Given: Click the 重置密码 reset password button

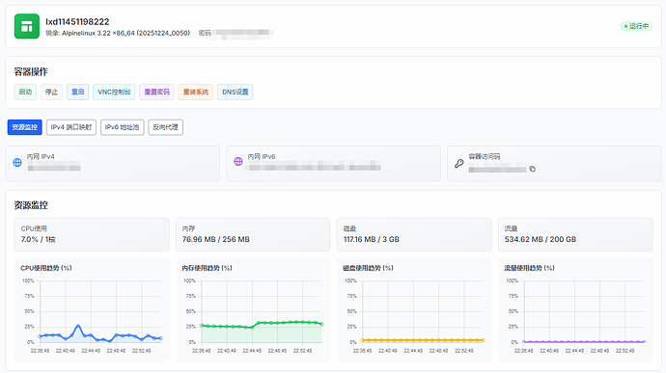Looking at the screenshot, I should tap(156, 93).
